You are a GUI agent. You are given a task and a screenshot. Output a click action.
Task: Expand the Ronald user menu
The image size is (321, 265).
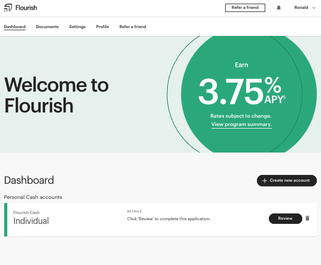point(305,8)
